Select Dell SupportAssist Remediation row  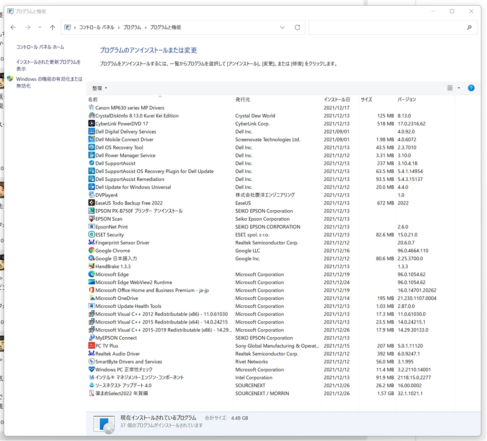coord(270,179)
